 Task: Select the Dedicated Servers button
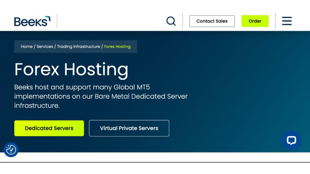pyautogui.click(x=49, y=128)
